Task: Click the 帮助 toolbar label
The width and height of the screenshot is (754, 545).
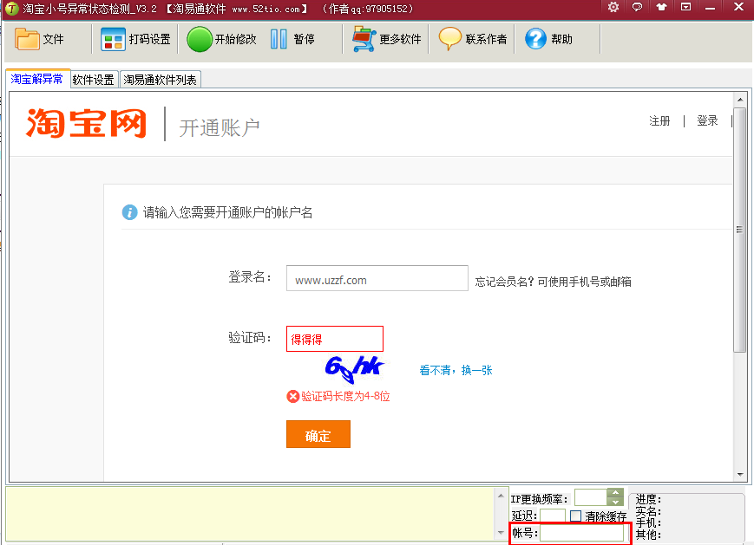Action: point(561,39)
